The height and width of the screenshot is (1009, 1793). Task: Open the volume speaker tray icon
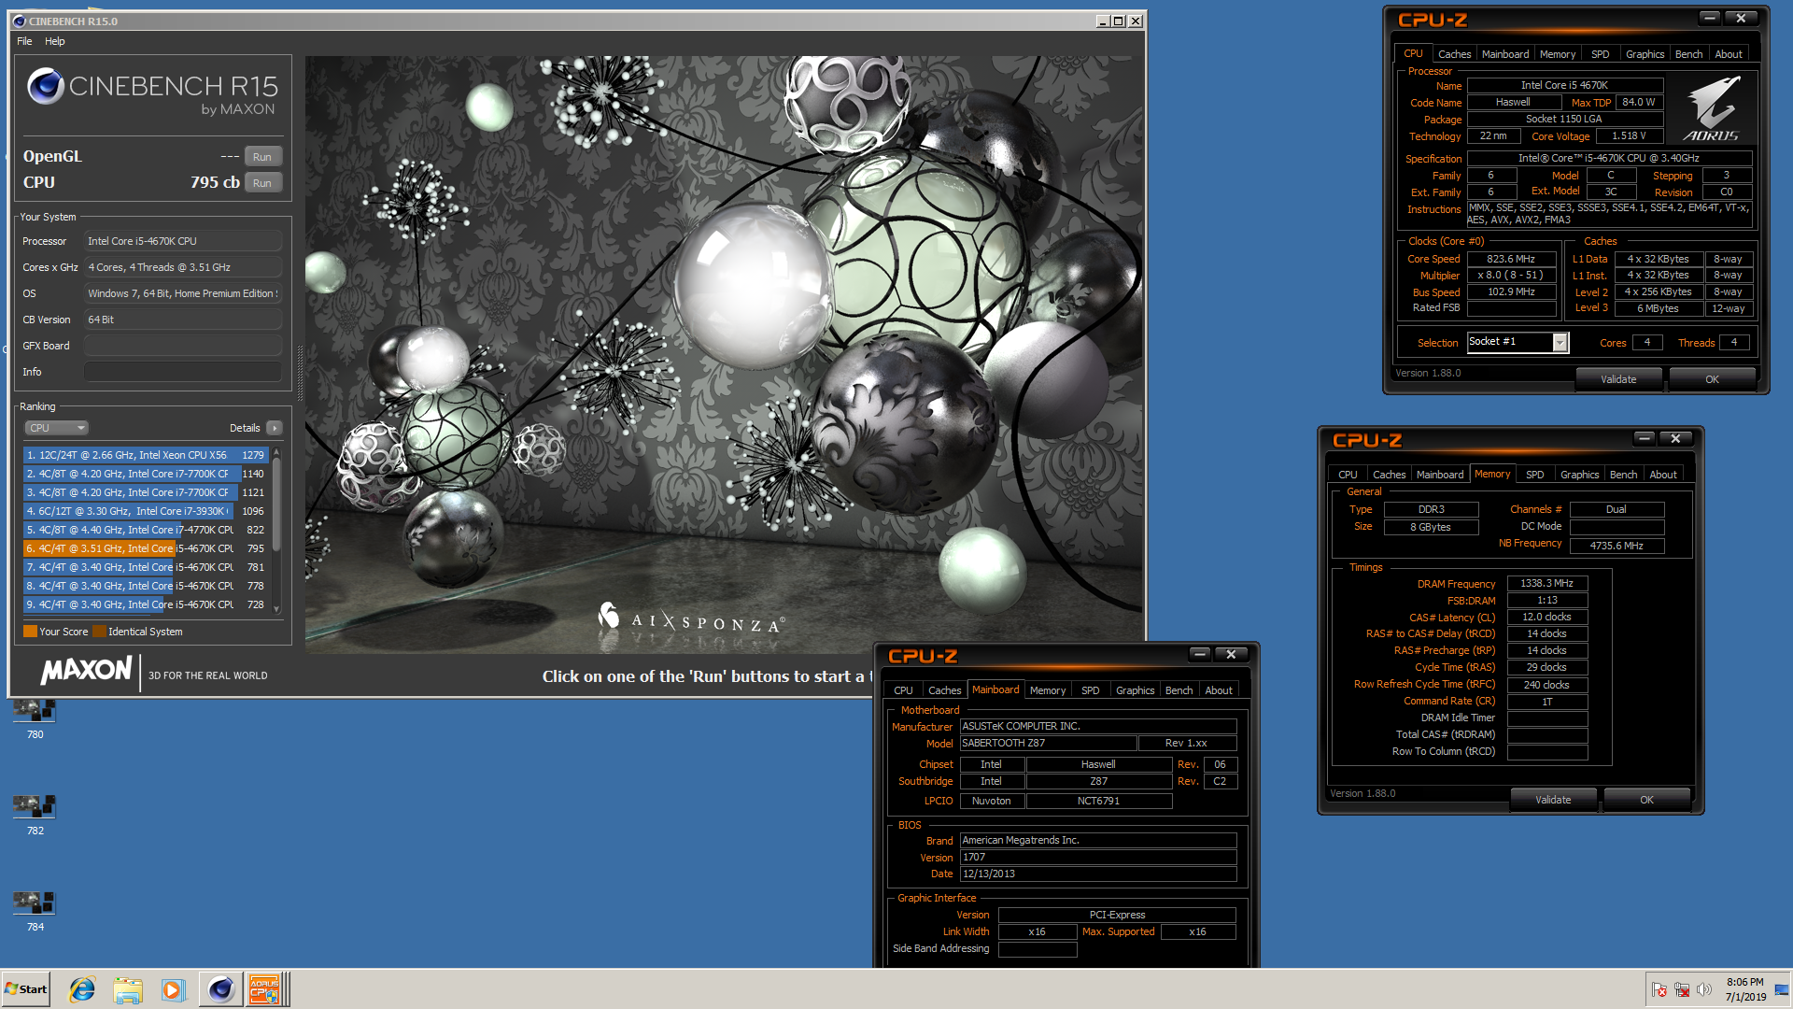[1704, 989]
